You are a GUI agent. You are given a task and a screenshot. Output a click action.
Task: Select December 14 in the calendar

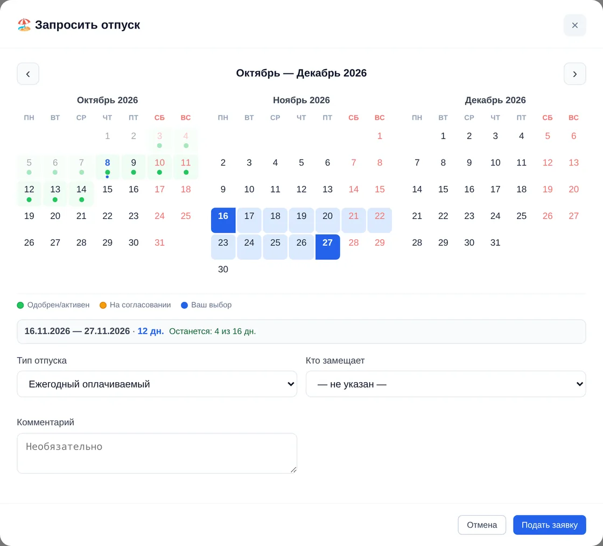tap(417, 193)
